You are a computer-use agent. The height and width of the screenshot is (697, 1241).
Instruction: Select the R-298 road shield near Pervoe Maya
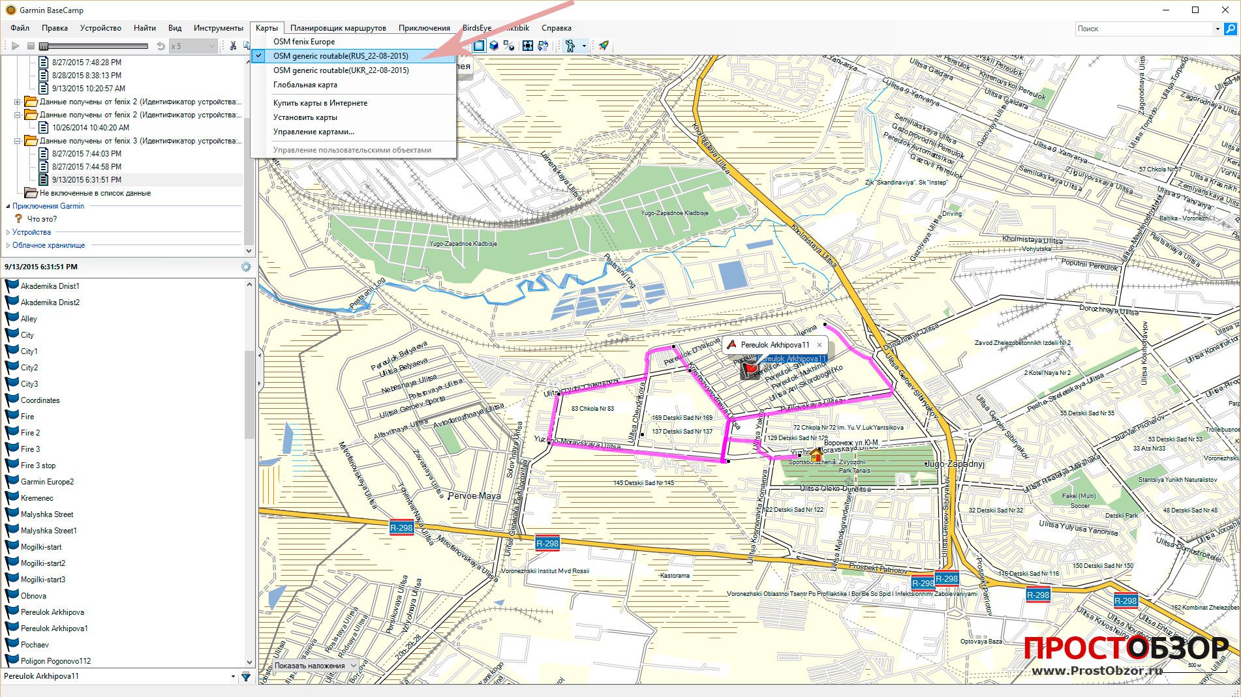(401, 527)
